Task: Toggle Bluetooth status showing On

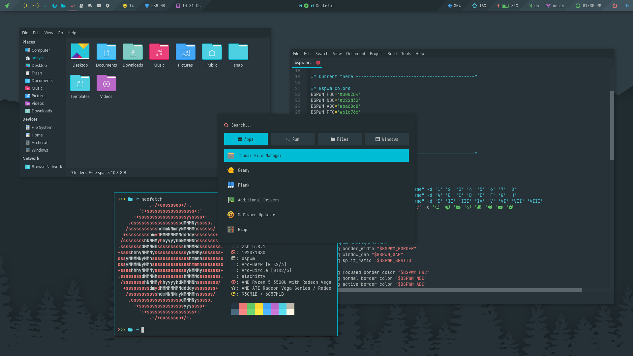Action: [x=534, y=6]
